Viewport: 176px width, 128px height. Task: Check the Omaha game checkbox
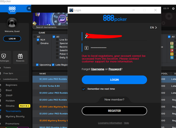[38, 43]
